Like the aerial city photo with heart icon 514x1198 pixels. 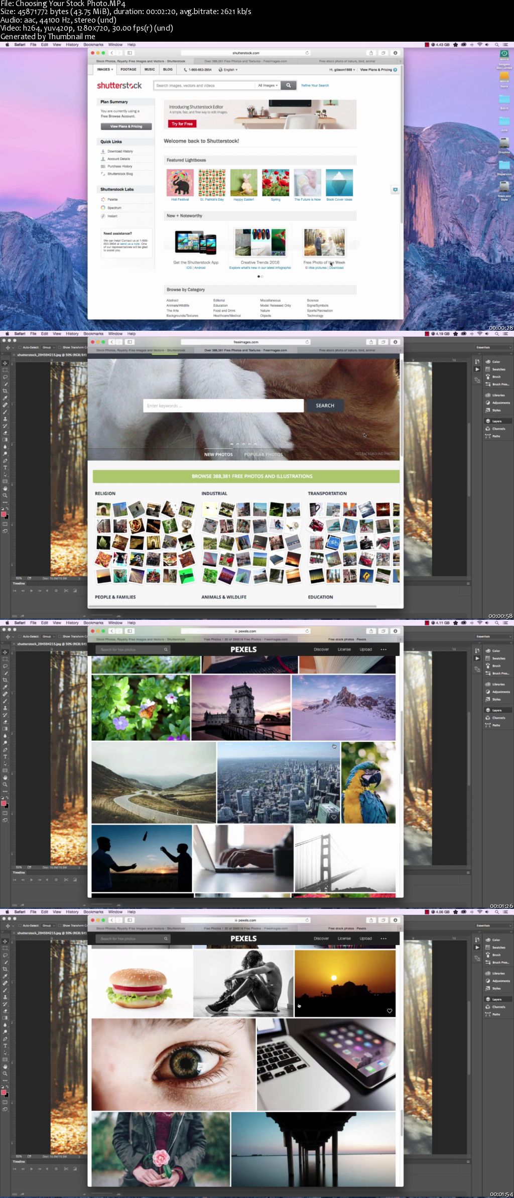click(x=334, y=817)
